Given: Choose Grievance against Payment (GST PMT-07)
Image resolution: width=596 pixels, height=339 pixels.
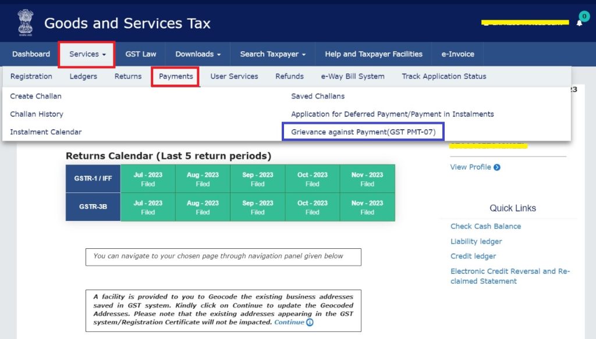Looking at the screenshot, I should [x=363, y=132].
